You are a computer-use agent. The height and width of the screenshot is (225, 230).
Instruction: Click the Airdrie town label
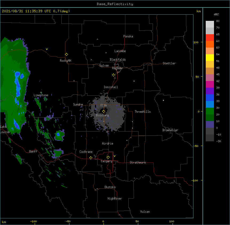click(x=108, y=143)
